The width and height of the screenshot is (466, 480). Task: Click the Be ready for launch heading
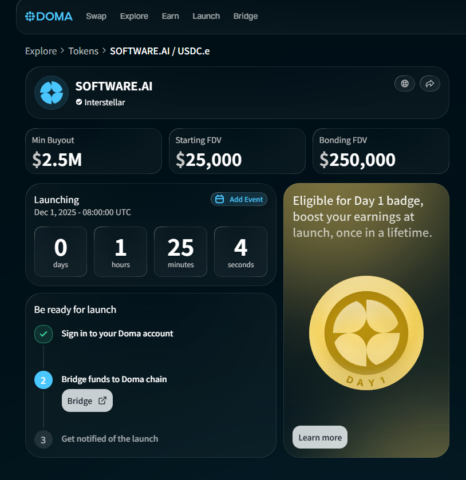75,310
